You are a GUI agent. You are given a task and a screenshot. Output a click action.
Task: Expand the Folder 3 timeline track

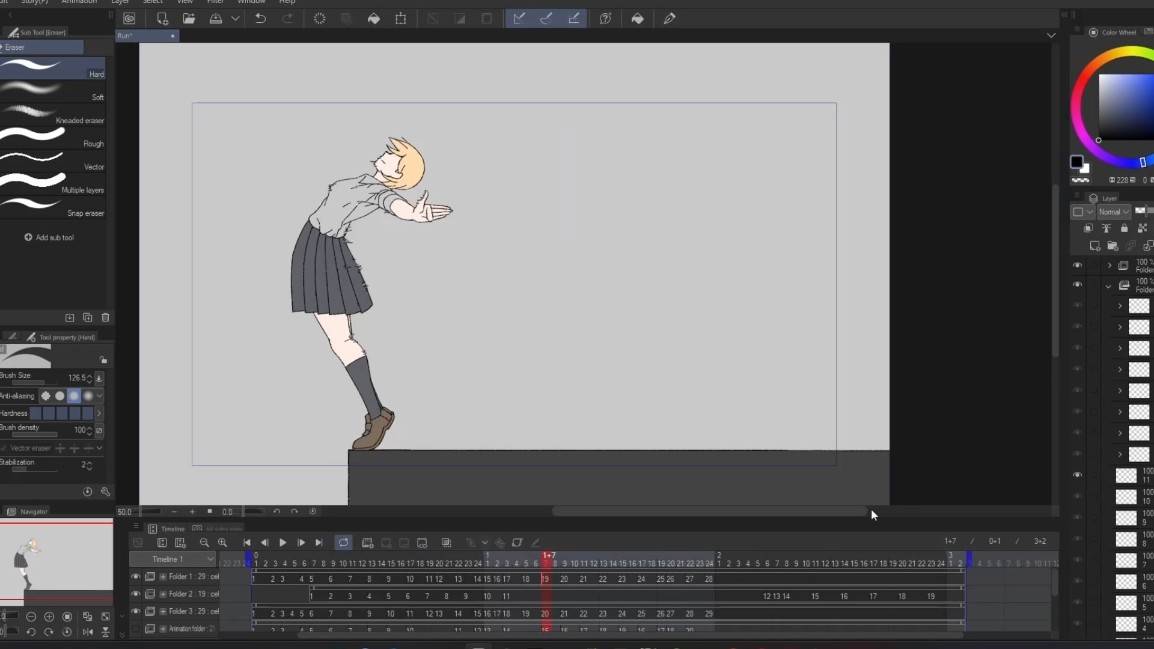pos(163,611)
